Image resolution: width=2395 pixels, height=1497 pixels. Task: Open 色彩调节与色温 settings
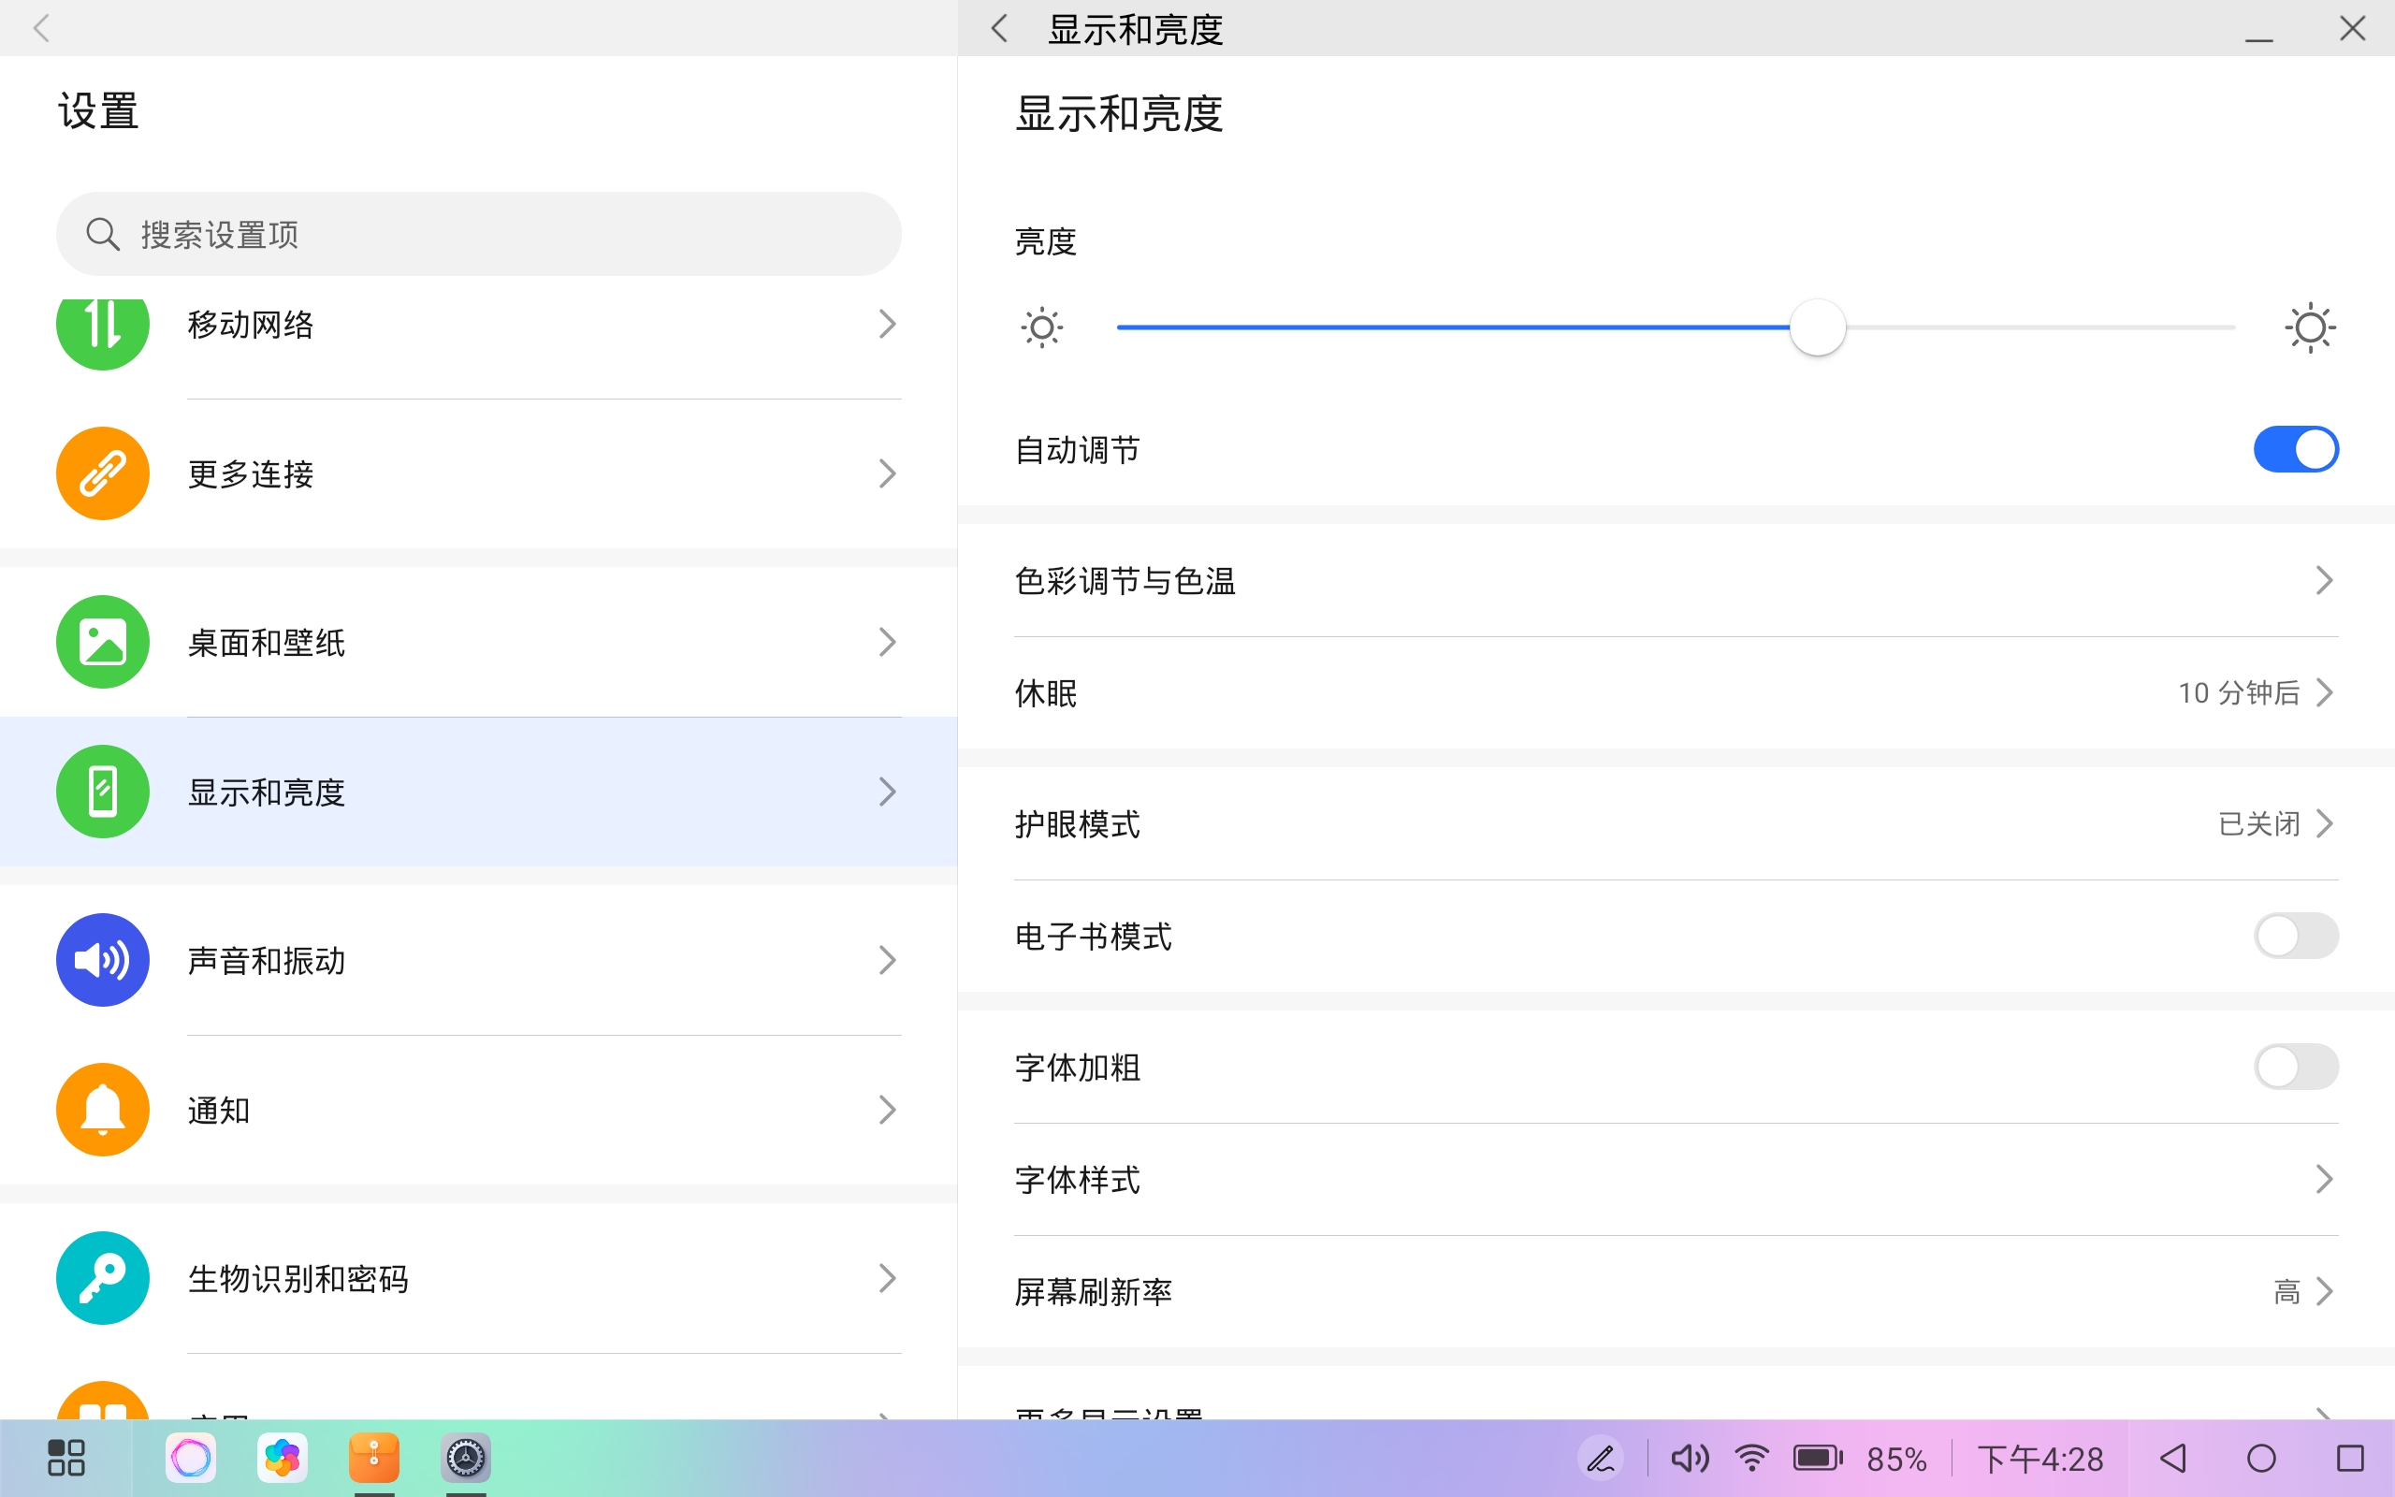(1676, 580)
